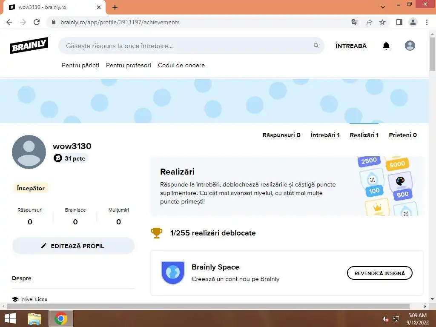Open the Pentru părinți link
Screen dimensions: 436x327
pos(80,65)
